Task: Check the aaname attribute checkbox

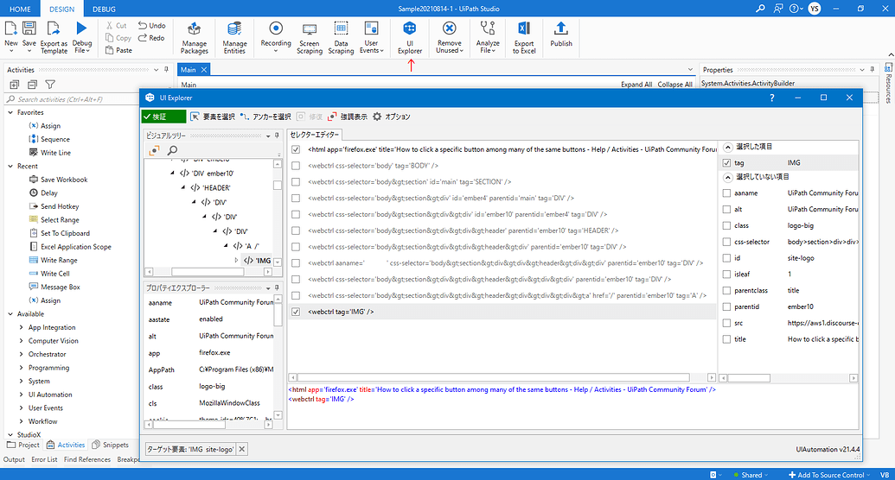Action: tap(726, 193)
